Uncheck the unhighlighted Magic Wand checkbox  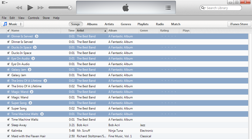coord(8,97)
